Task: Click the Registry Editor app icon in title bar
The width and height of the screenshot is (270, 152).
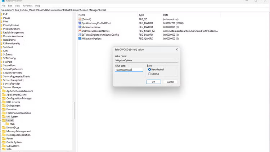Action: [x=3, y=1]
